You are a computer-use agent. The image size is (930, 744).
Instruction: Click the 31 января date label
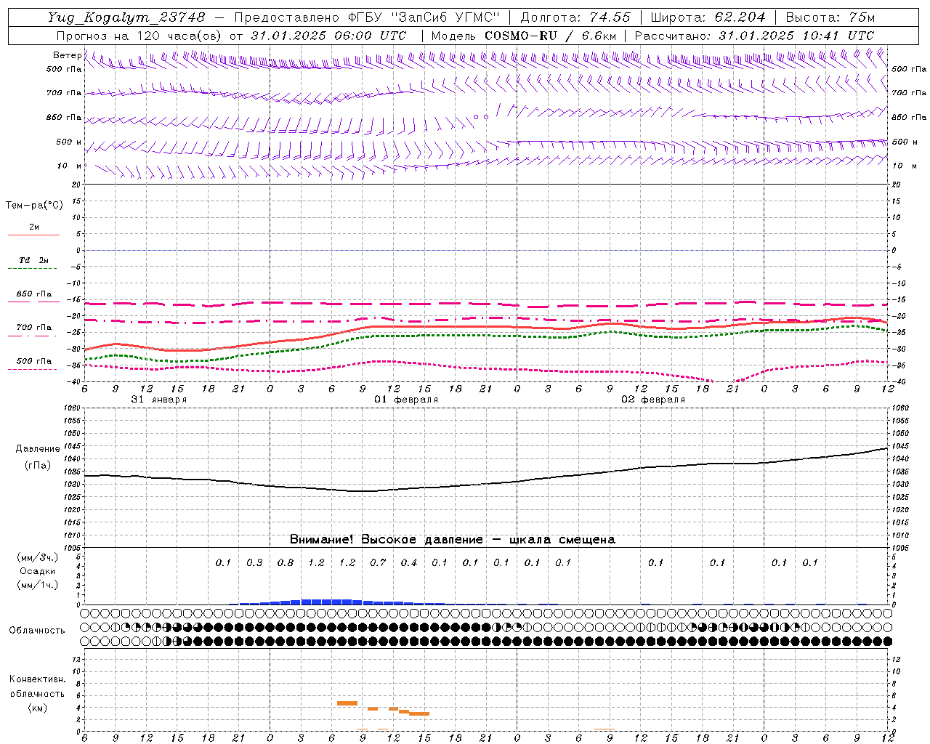tap(158, 400)
